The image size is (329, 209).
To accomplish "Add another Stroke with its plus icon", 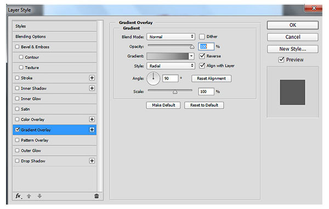I will [x=92, y=78].
